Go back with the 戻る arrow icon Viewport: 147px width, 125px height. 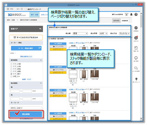point(8,9)
